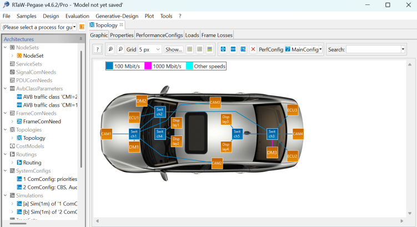Click the second magnifier zoom icon
This screenshot has height=227, width=417.
(x=120, y=49)
